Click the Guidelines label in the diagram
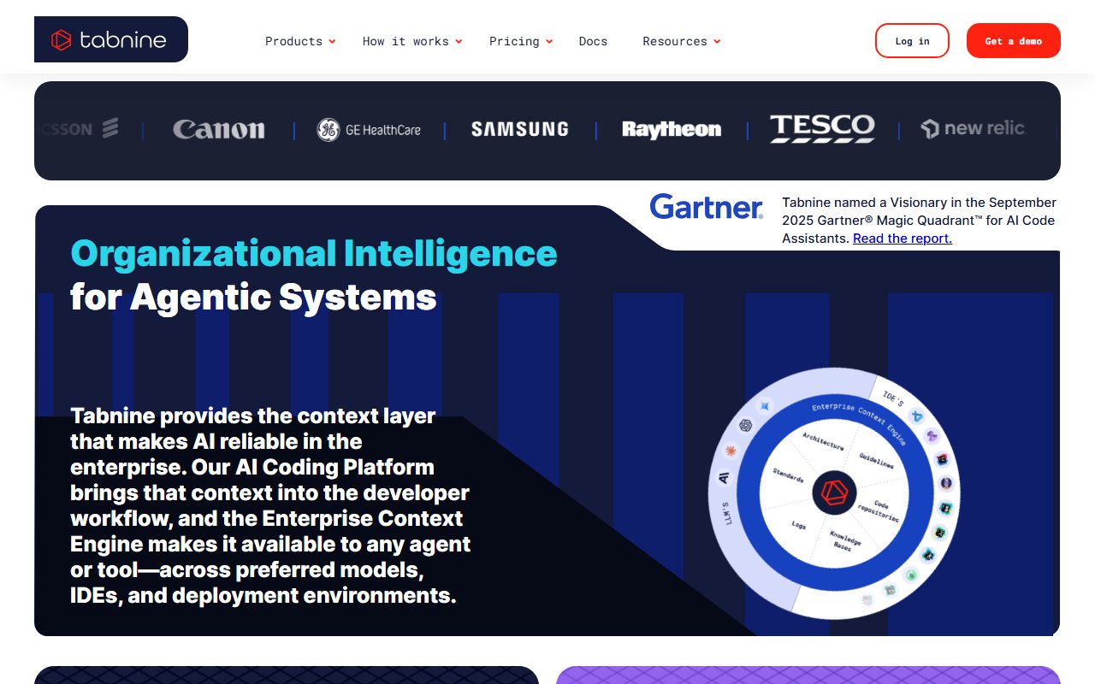This screenshot has width=1095, height=684. click(x=877, y=461)
